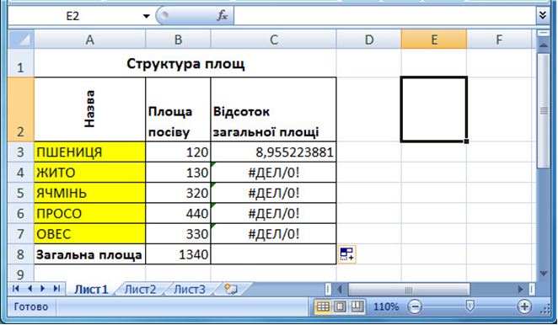This screenshot has height=325, width=558.
Task: Select column B header
Action: [178, 40]
